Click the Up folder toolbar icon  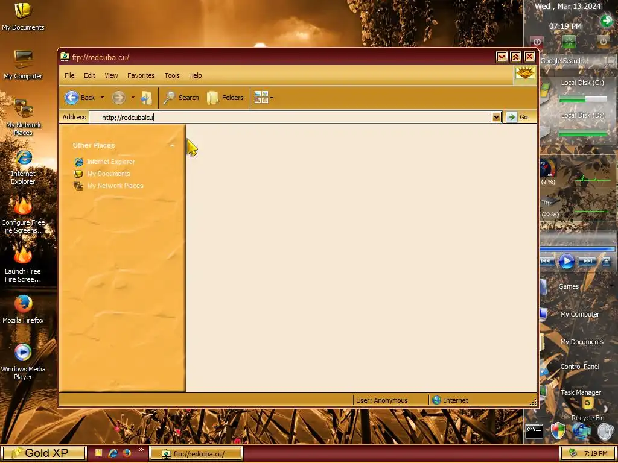(147, 98)
